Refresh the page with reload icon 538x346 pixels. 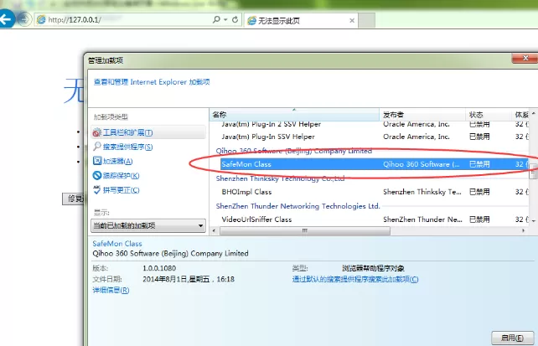(x=235, y=19)
